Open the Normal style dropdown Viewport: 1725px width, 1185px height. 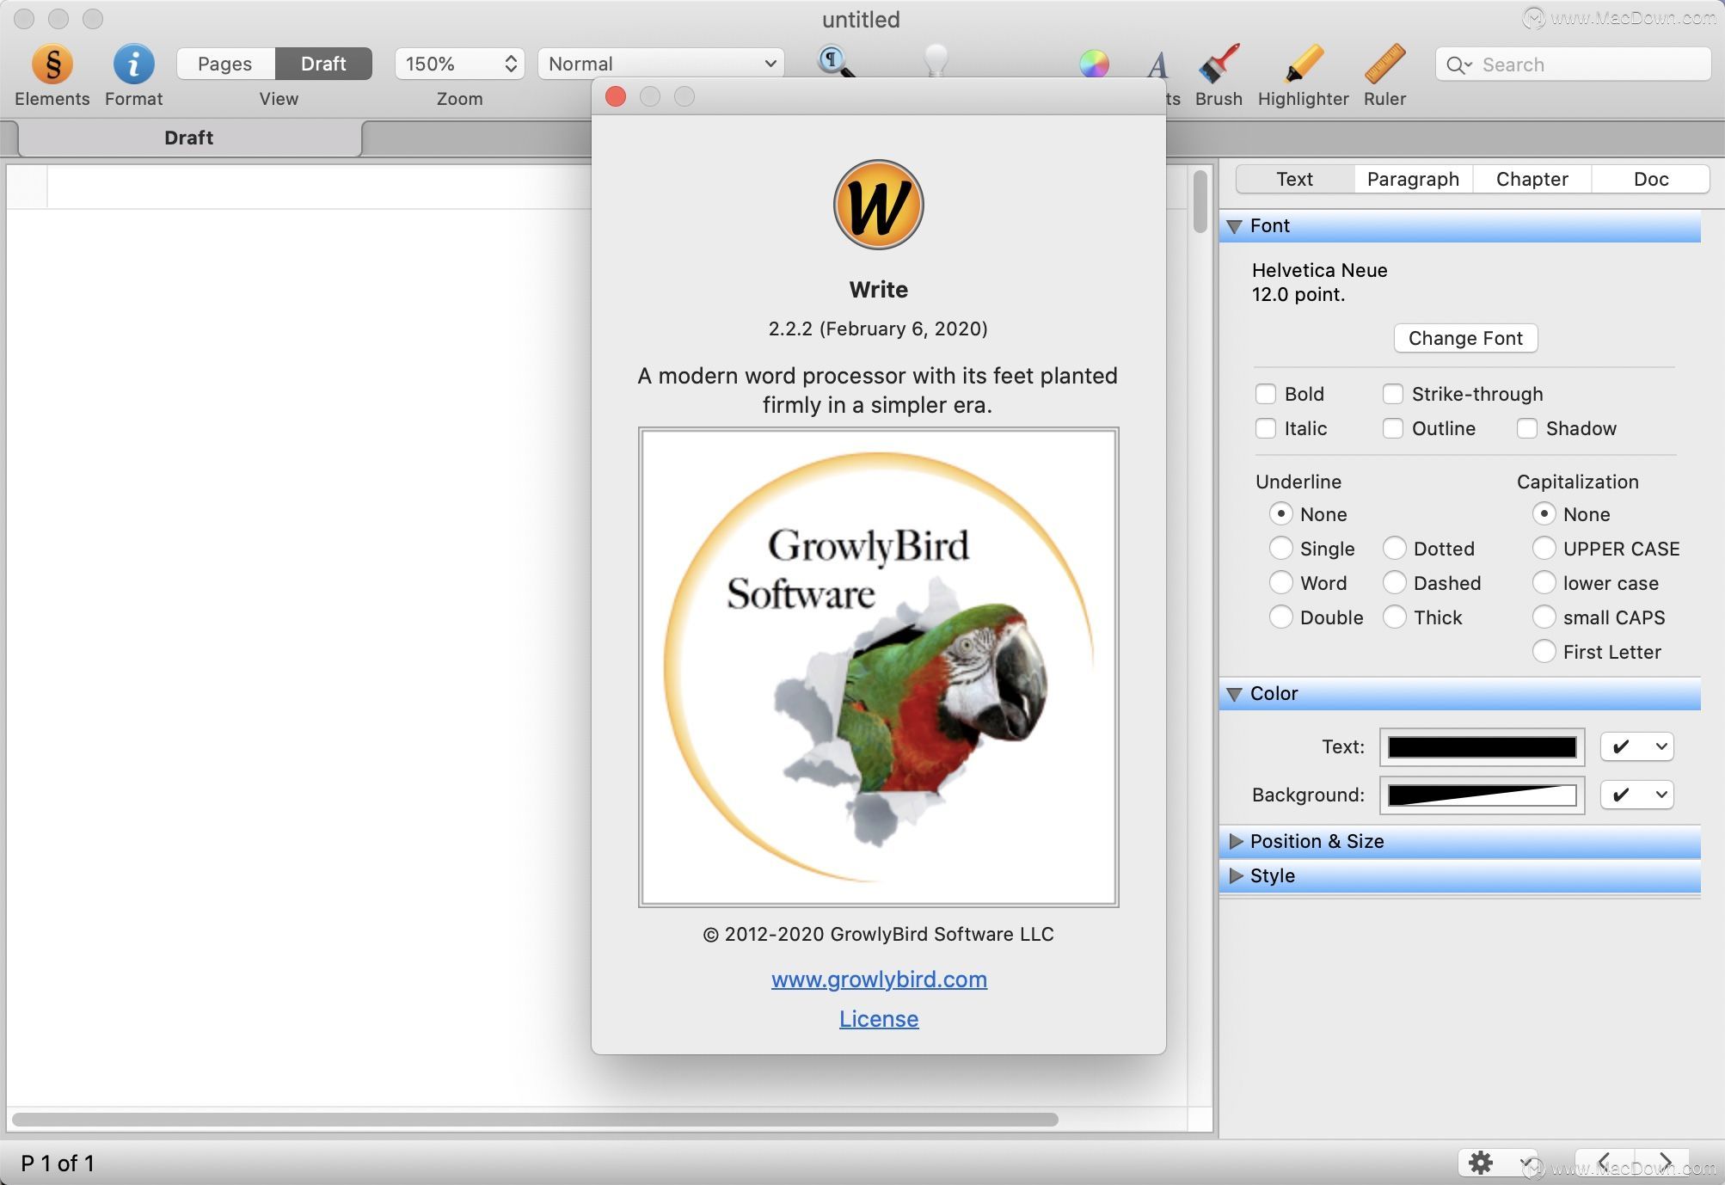(660, 64)
